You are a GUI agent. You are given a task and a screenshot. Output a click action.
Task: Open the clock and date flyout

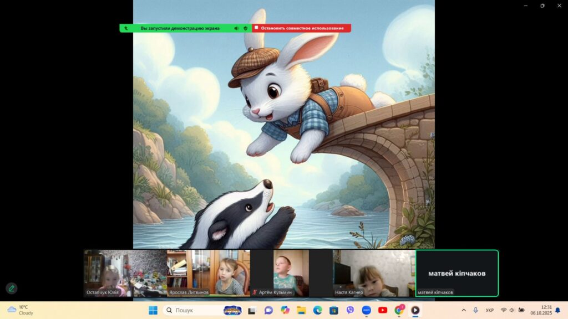point(540,310)
